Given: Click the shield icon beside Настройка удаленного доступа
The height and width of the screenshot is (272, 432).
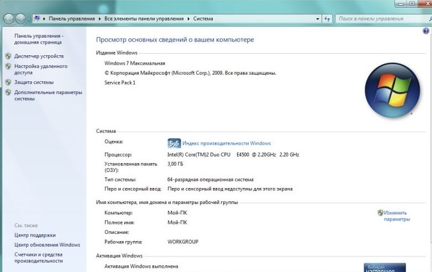Looking at the screenshot, I should (8, 66).
